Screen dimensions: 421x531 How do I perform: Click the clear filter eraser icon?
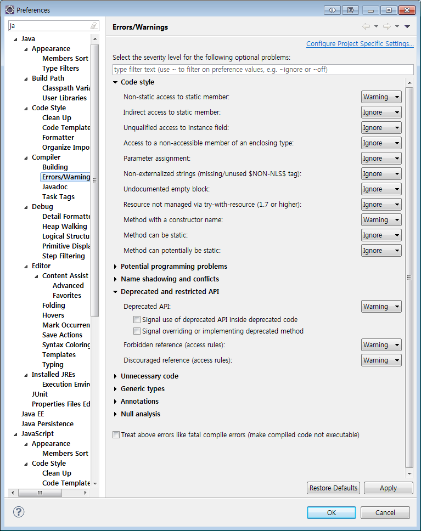click(x=93, y=26)
